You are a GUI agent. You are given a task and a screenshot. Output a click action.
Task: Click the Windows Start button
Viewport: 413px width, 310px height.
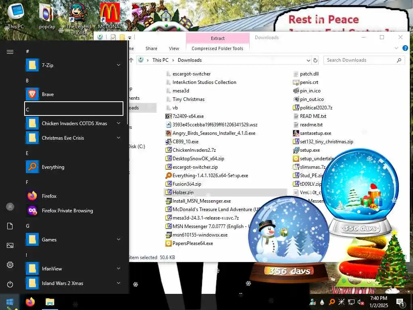(10, 302)
